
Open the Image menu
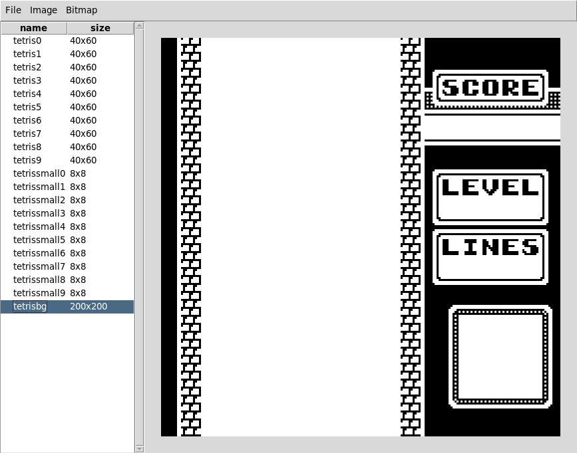click(43, 10)
